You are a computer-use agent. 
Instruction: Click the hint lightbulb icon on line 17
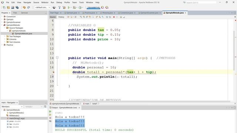pos(53,72)
